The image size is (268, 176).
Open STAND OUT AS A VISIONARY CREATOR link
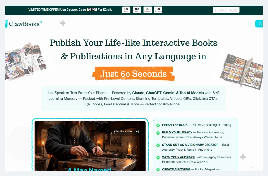[190, 145]
